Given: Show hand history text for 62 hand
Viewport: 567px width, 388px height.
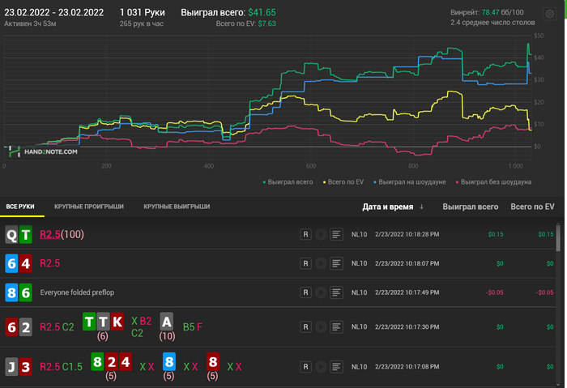Looking at the screenshot, I should (336, 327).
